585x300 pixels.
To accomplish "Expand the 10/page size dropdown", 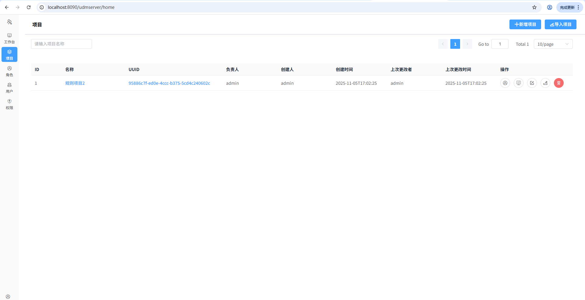I will tap(553, 44).
